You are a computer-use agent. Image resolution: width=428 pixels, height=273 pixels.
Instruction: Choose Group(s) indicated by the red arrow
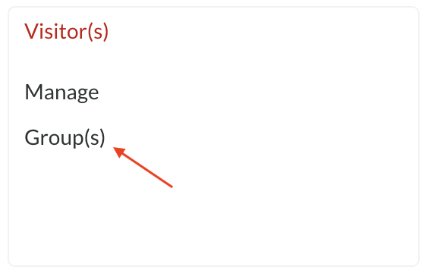[x=65, y=138]
